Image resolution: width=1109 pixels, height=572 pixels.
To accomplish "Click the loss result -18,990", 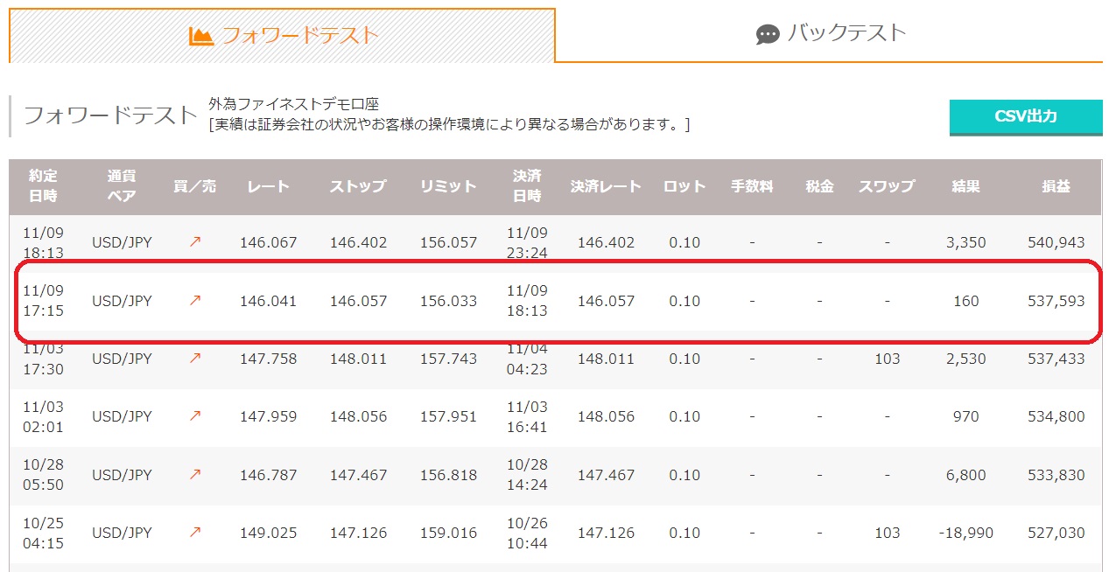I will point(965,533).
